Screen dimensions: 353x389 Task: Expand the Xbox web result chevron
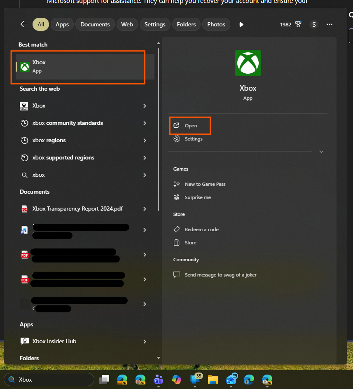(145, 106)
